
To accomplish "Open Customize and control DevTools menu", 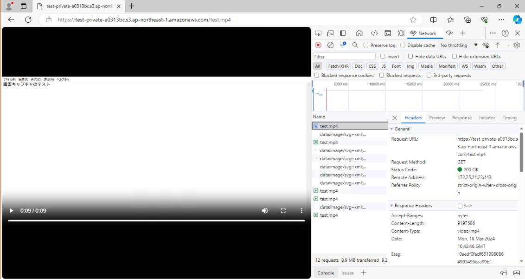I will pos(493,33).
